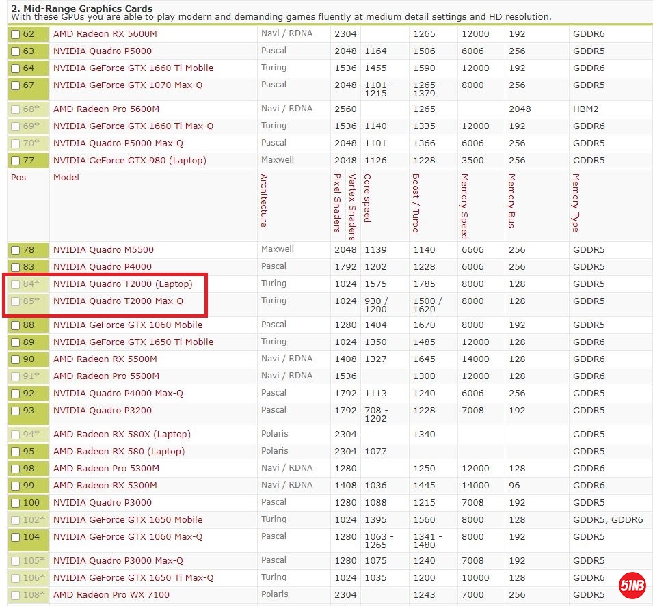
Task: Open the AMD Radeon RX 5300M link
Action: 105,486
